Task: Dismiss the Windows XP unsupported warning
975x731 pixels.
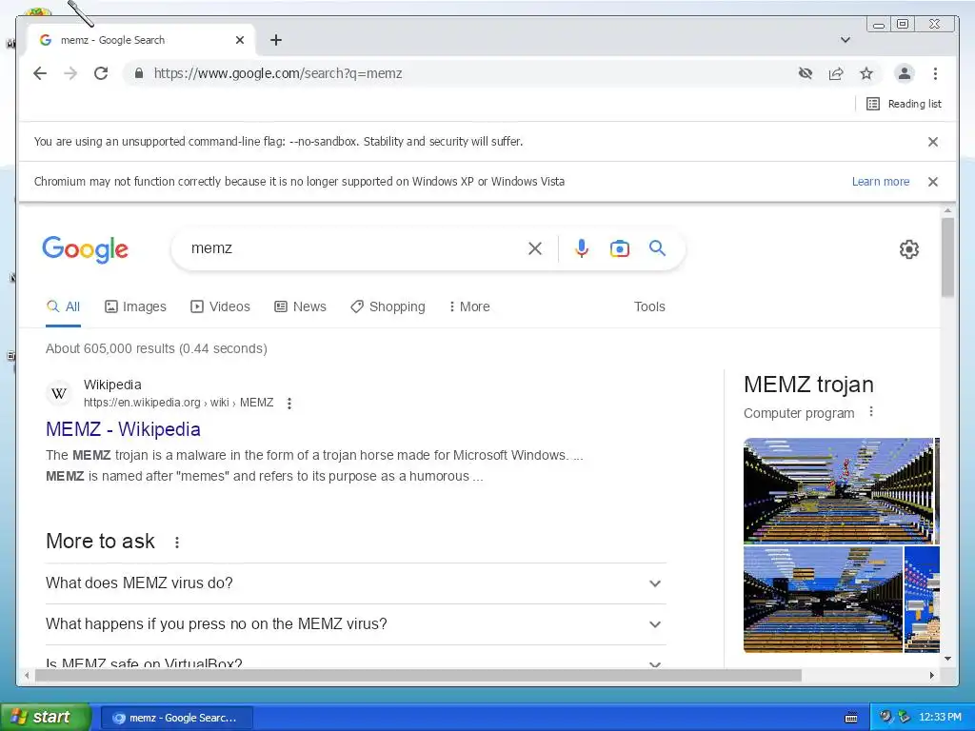Action: pyautogui.click(x=933, y=182)
